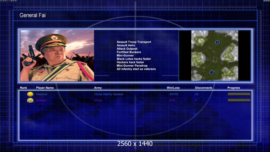Click the Progress column header
The image size is (270, 152).
234,88
